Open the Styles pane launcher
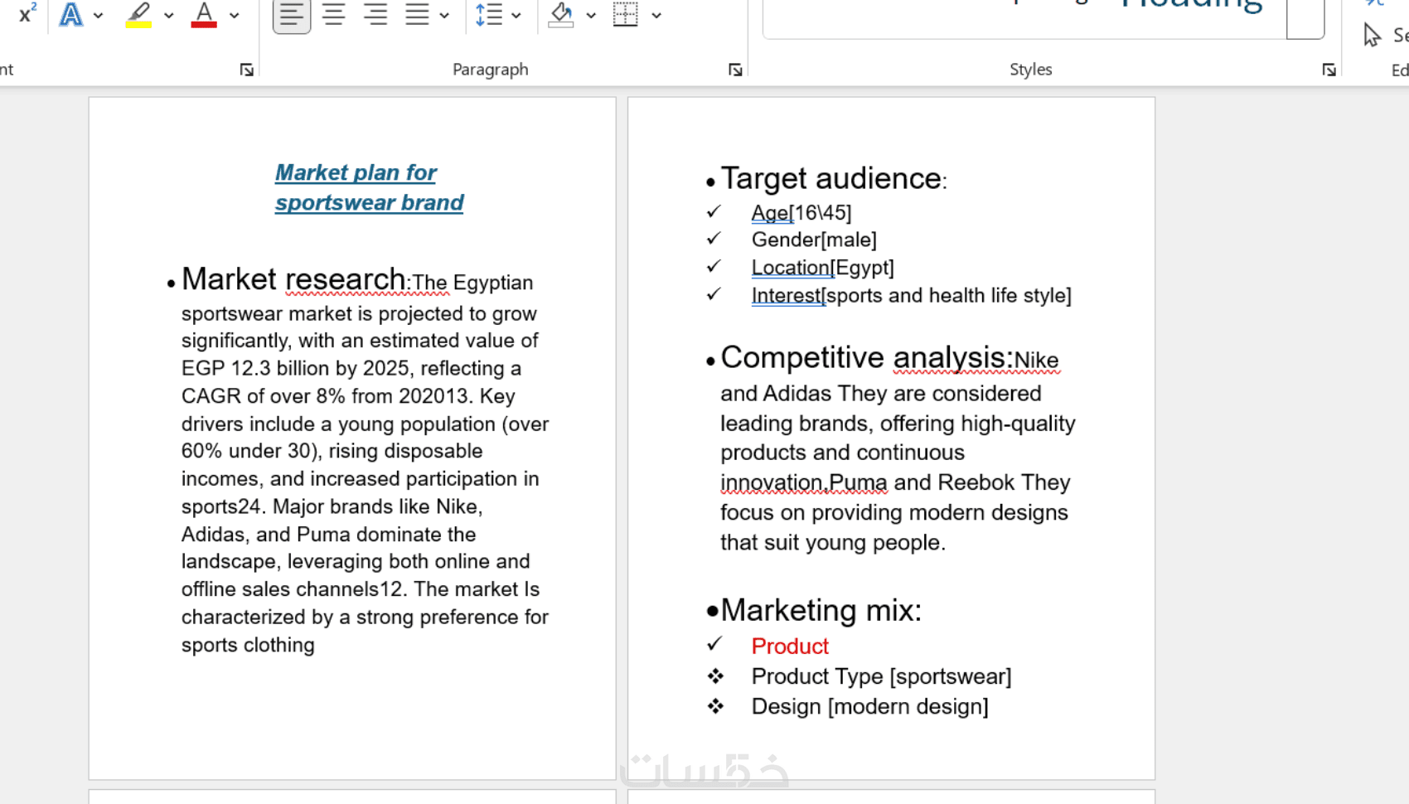Viewport: 1409px width, 804px height. 1329,70
